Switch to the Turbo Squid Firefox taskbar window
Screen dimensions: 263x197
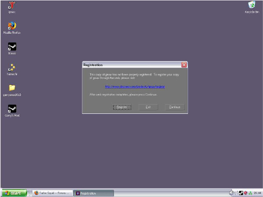click(x=53, y=193)
